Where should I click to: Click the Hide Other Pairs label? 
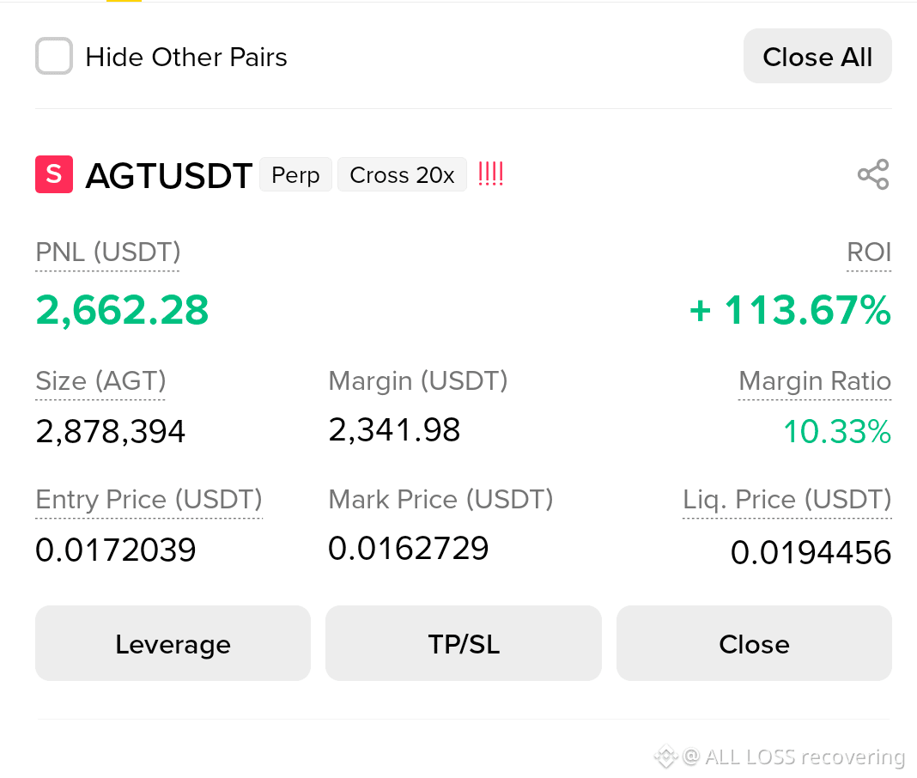[x=186, y=58]
